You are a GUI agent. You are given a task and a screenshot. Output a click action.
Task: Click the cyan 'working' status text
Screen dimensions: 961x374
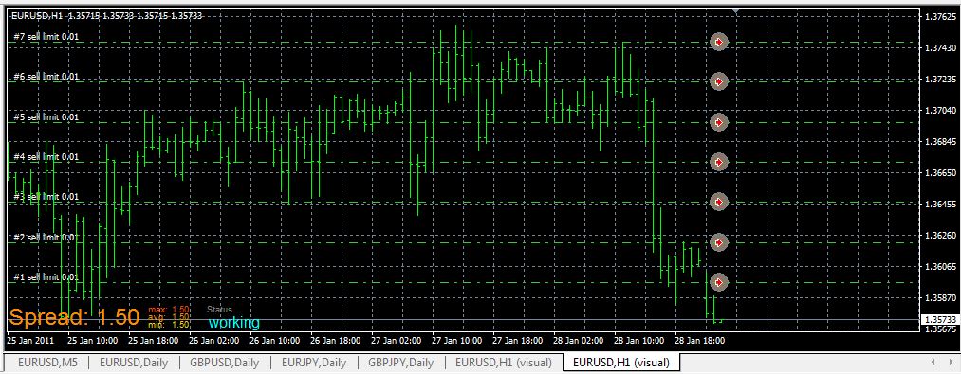click(233, 322)
